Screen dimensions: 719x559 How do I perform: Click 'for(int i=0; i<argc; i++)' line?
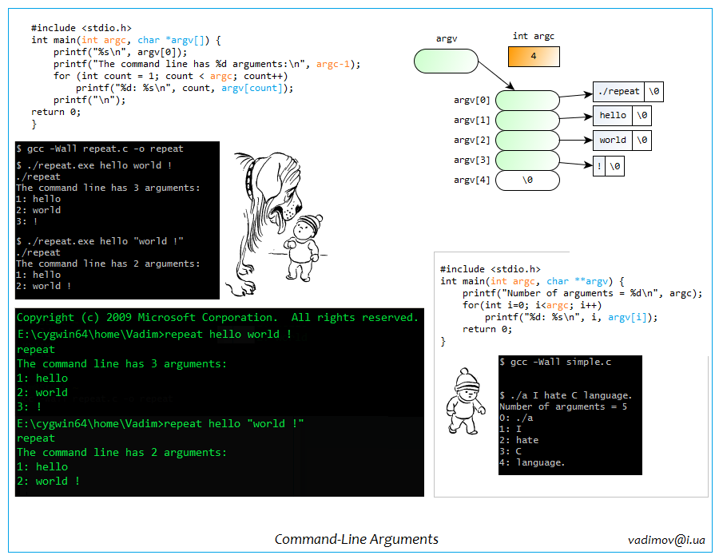[532, 305]
